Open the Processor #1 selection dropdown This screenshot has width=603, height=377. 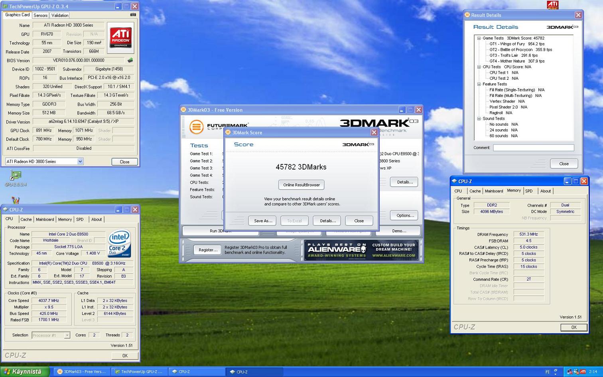(67, 335)
